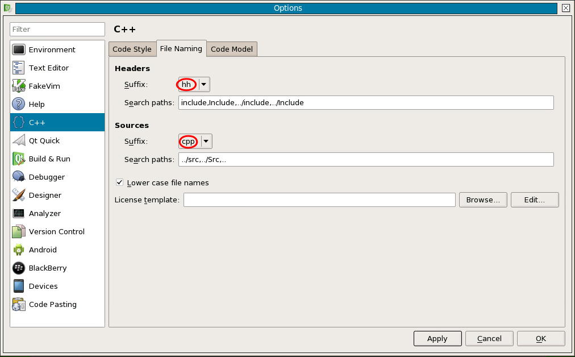Select the Devices label in the list
This screenshot has width=575, height=357.
[x=43, y=286]
